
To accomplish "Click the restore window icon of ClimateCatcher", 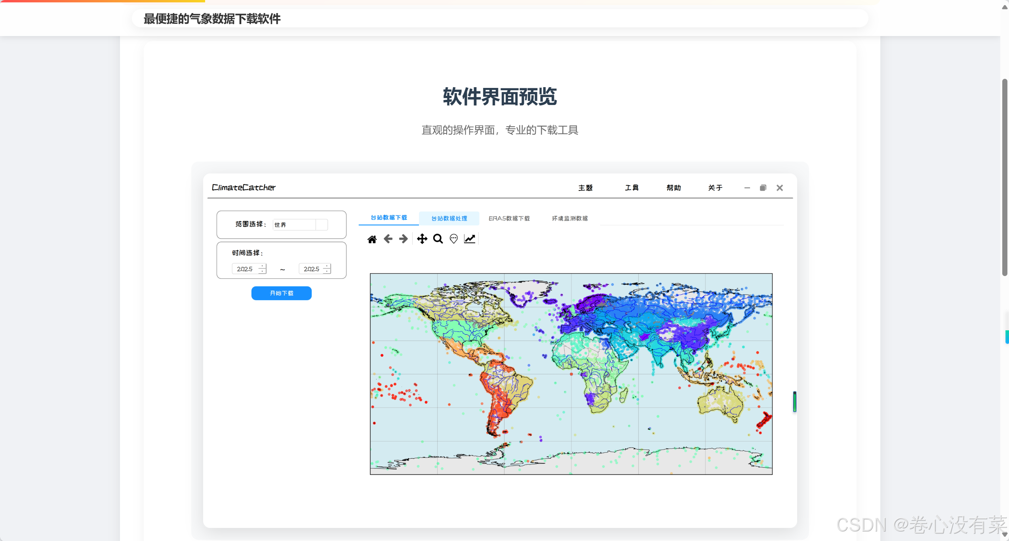I will (763, 188).
